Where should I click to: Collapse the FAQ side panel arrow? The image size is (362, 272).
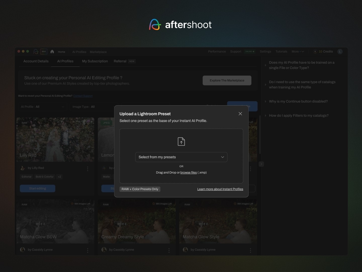click(x=261, y=164)
